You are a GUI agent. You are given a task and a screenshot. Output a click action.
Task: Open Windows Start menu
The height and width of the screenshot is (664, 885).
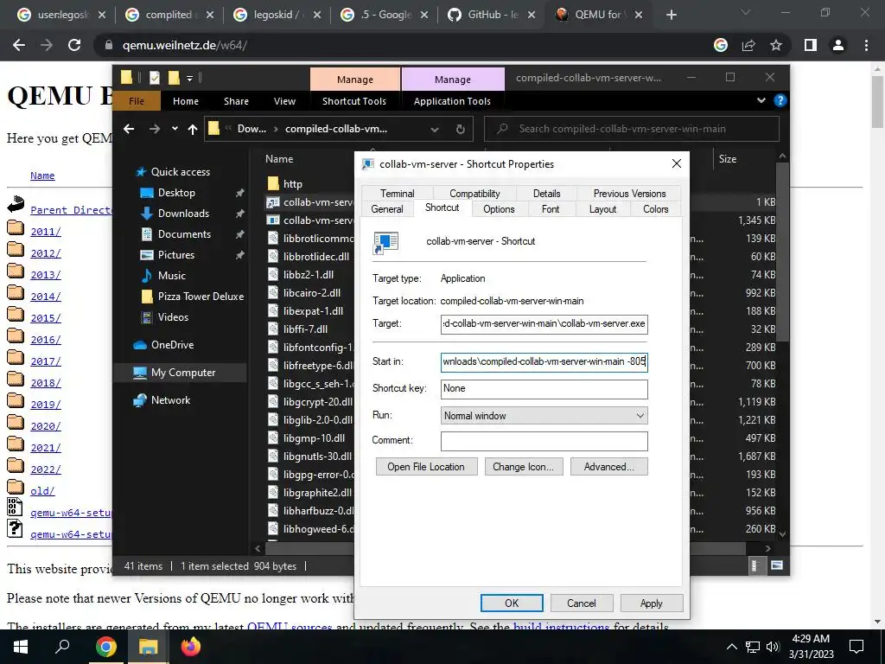(21, 647)
